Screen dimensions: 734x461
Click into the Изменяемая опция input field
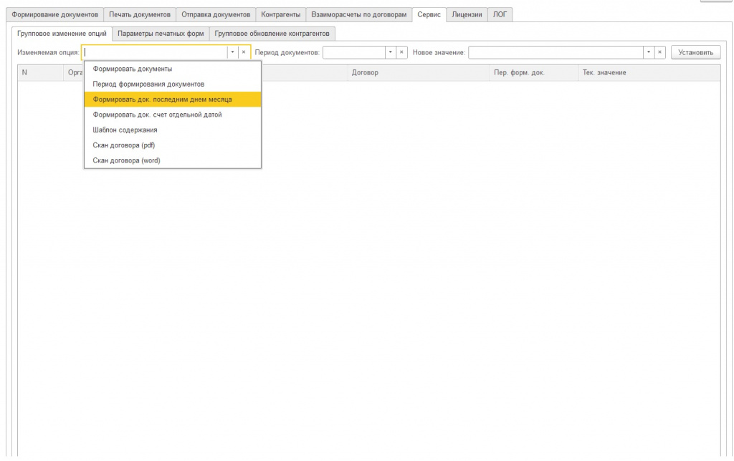point(155,52)
